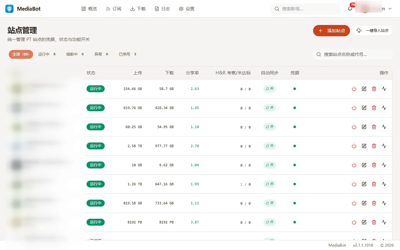Viewport: 400px width, 250px height.
Task: Open activity graph icon in the 60.25 GB row
Action: pos(384,127)
